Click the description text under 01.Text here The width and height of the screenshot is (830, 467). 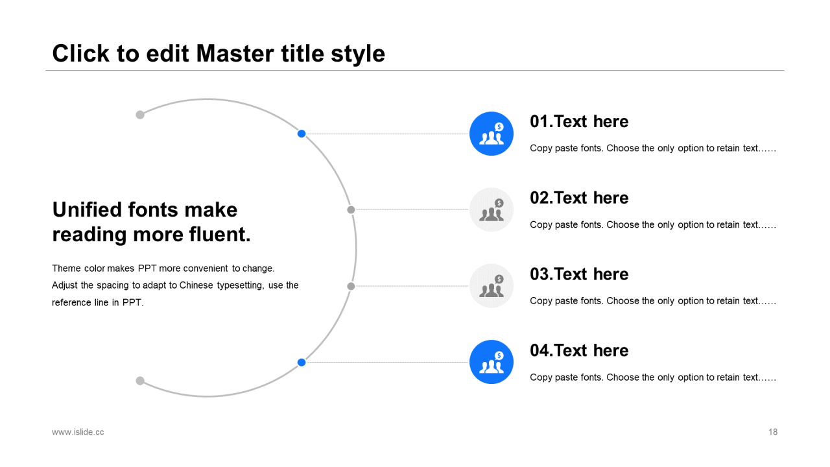[x=652, y=149]
